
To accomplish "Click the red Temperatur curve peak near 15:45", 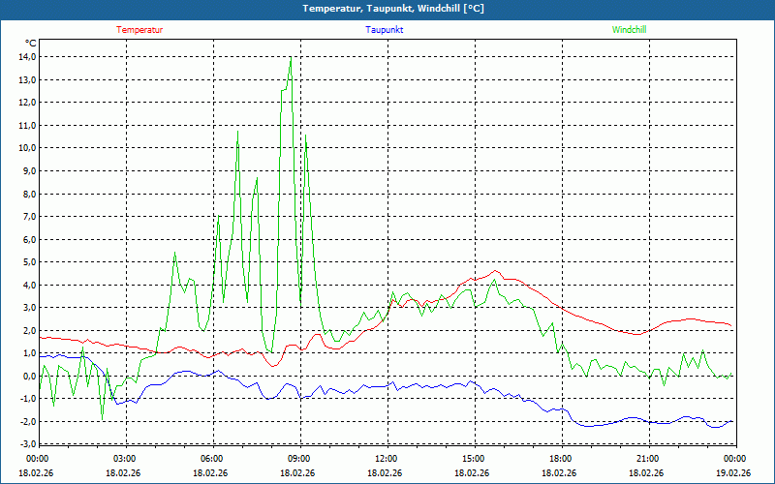I will pos(496,271).
